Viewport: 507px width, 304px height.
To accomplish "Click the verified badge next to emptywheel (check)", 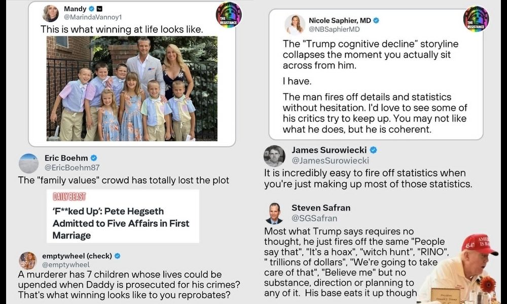I will click(x=118, y=256).
